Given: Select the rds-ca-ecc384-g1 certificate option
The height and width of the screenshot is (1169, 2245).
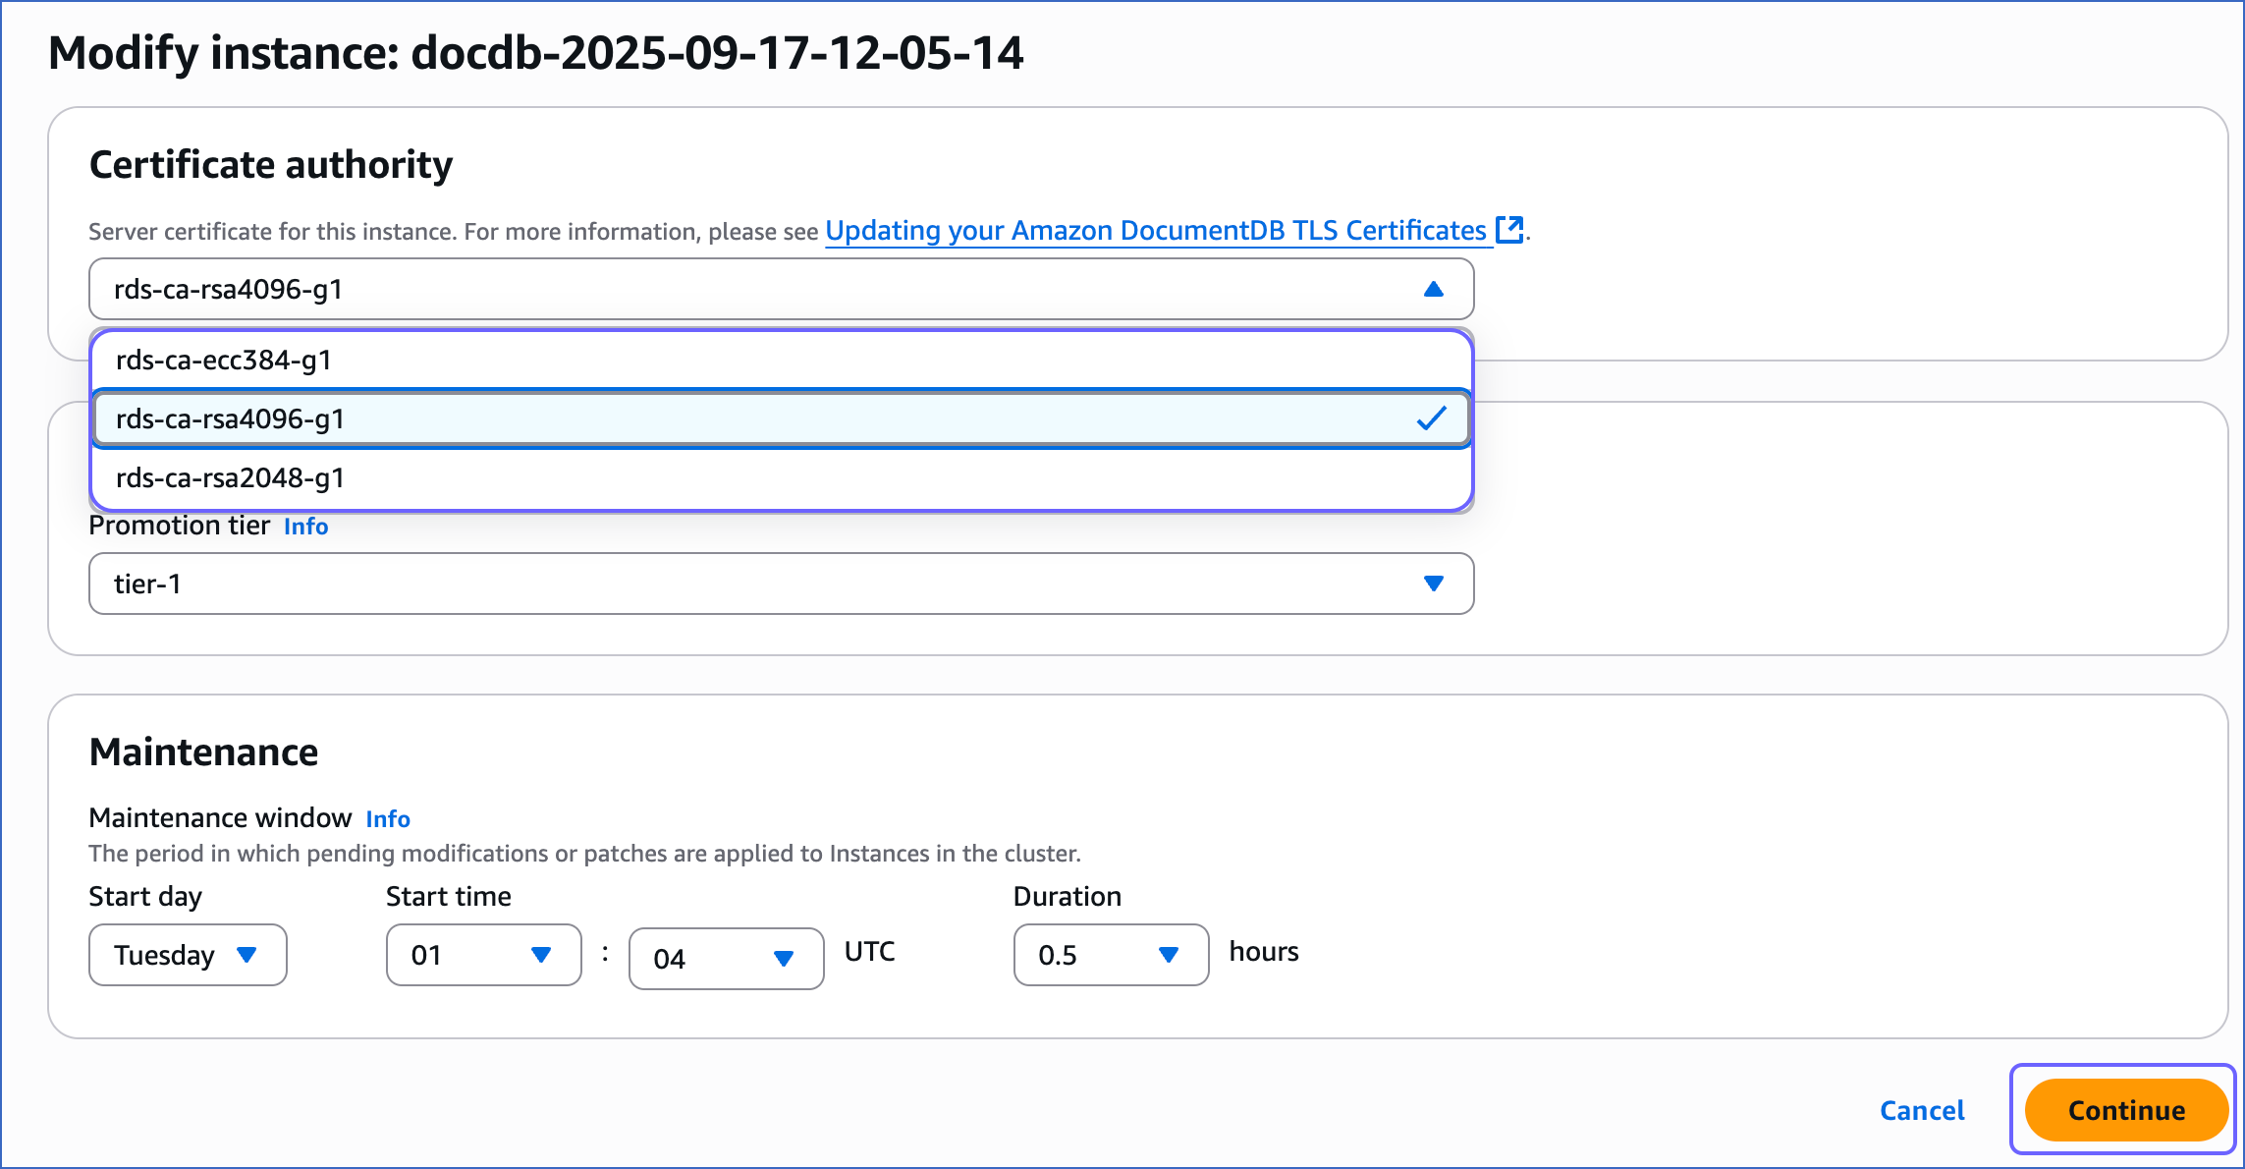Looking at the screenshot, I should point(781,361).
